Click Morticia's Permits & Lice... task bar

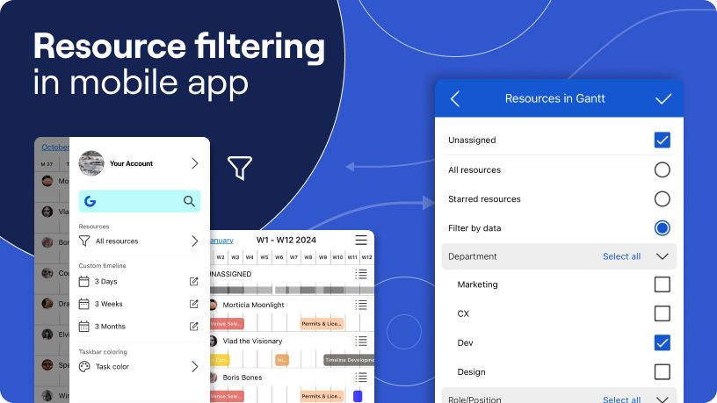coord(322,323)
